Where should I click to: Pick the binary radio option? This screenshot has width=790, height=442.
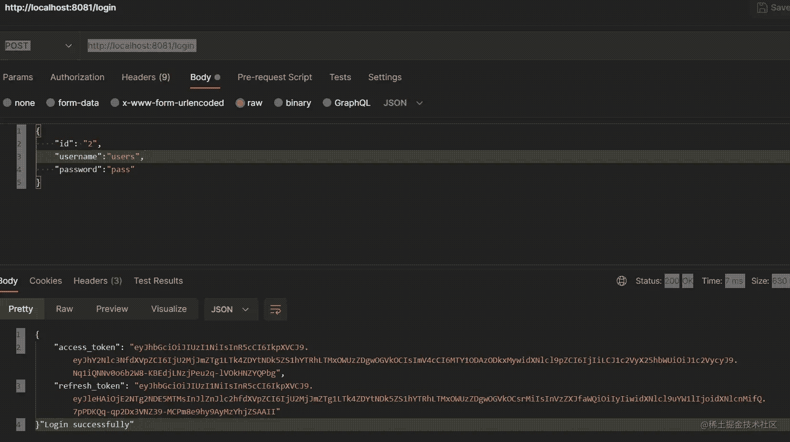278,103
